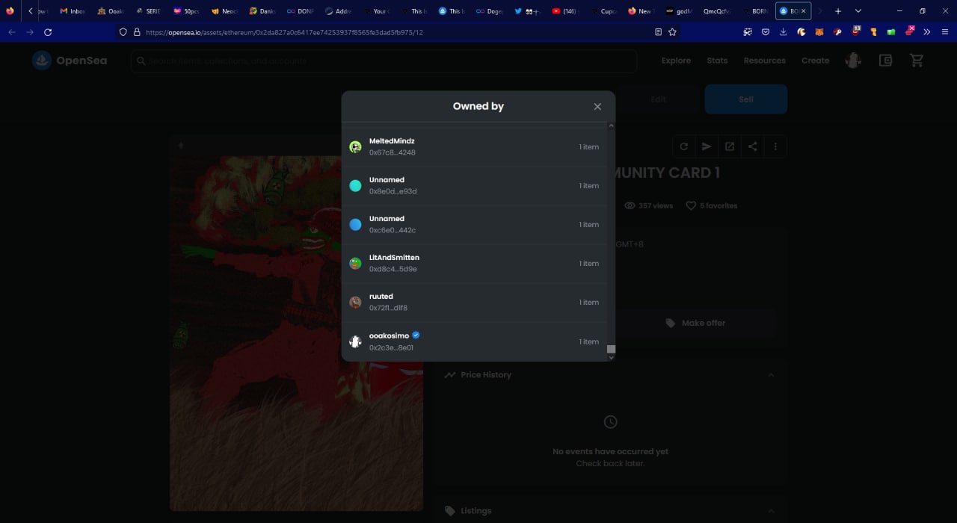Switch to the godM tab
Screen dimensions: 957x523
click(678, 11)
